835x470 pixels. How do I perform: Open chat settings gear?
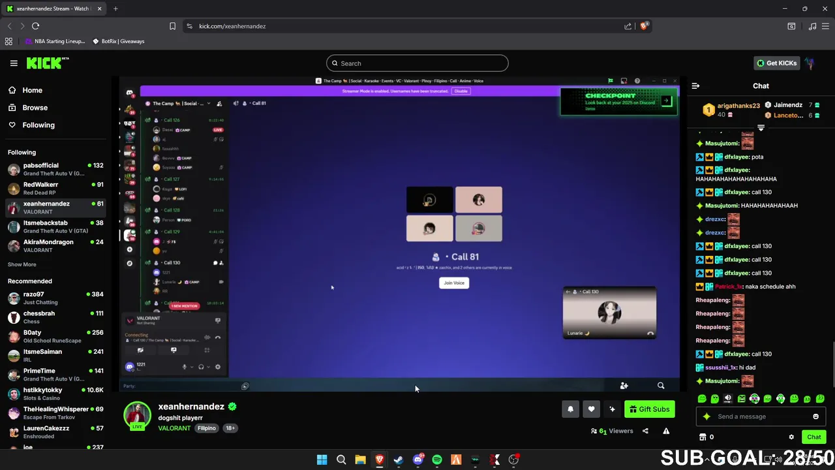click(791, 437)
